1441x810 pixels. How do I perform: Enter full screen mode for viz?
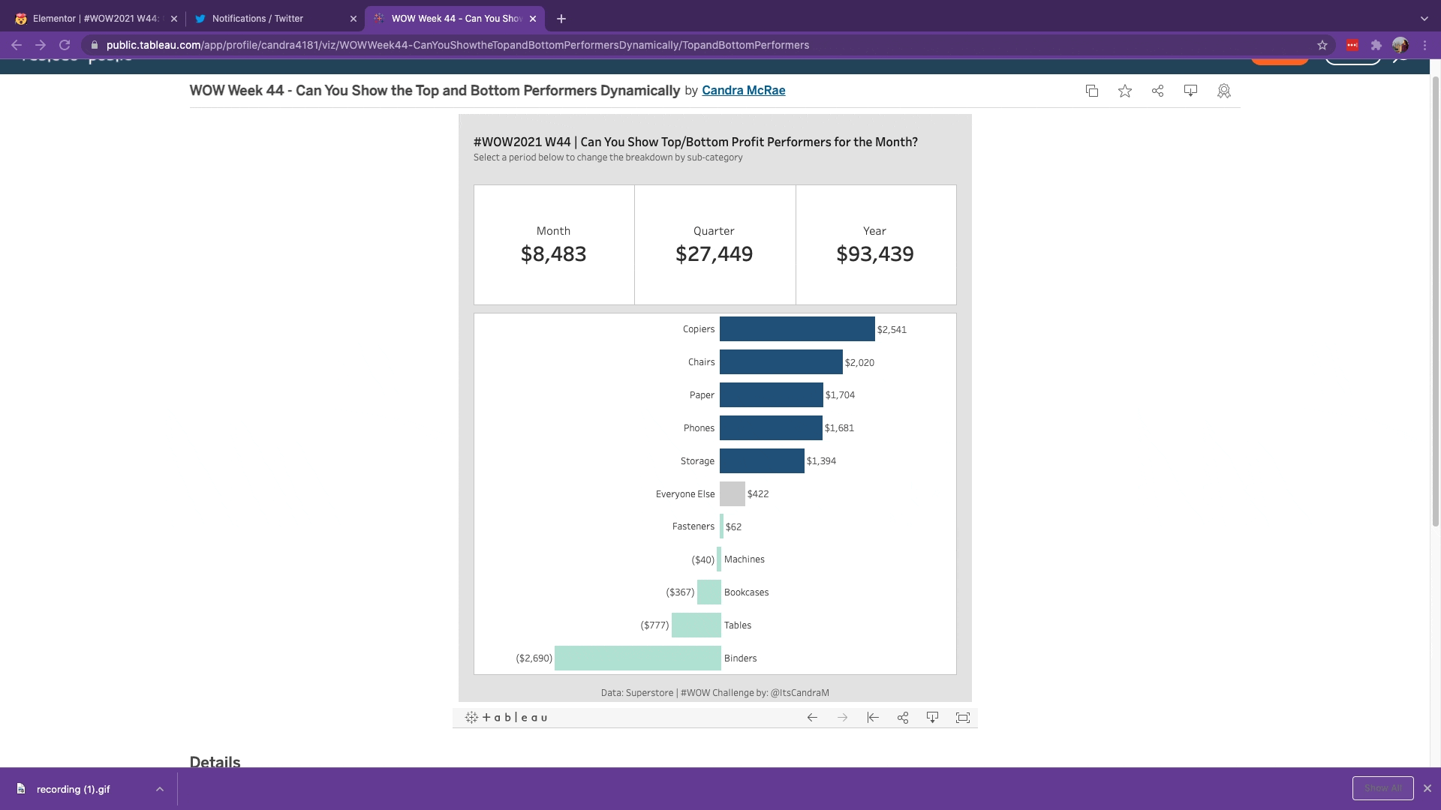[963, 718]
